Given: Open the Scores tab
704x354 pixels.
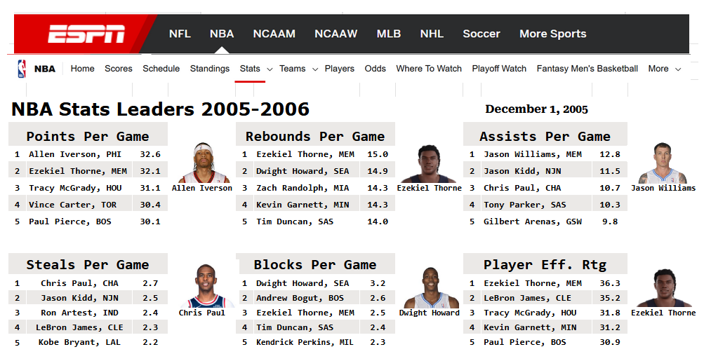Looking at the screenshot, I should 119,69.
